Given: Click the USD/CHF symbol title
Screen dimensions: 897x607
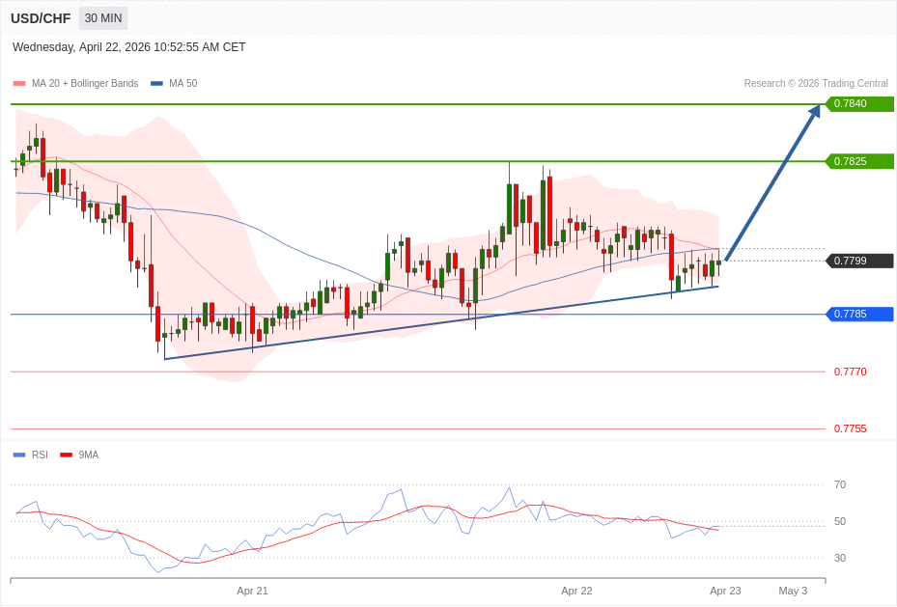Looking at the screenshot, I should [x=41, y=18].
